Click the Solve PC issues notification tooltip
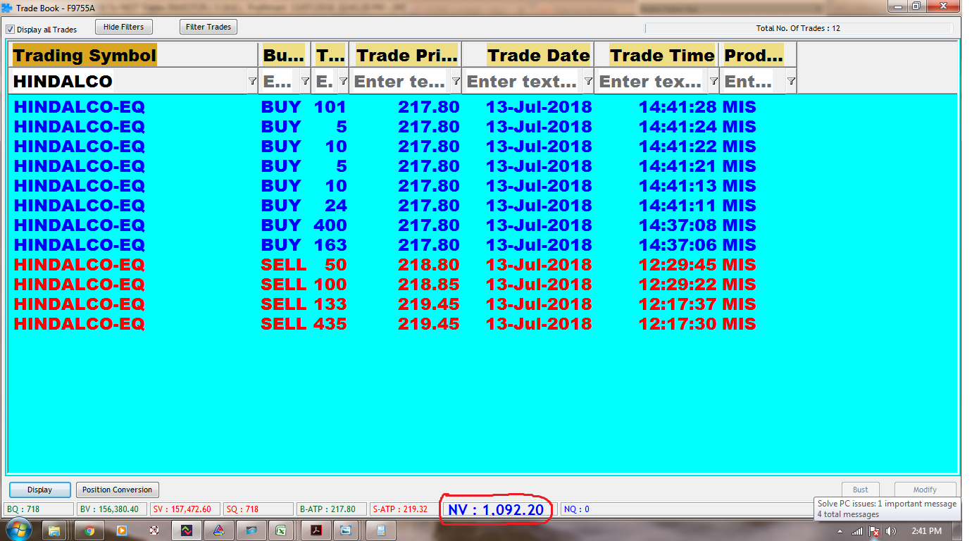The width and height of the screenshot is (972, 541). [x=887, y=509]
